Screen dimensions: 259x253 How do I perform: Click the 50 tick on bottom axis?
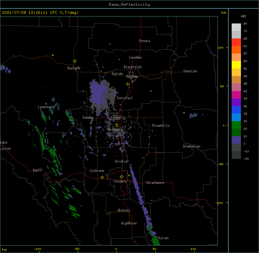coord(155,249)
